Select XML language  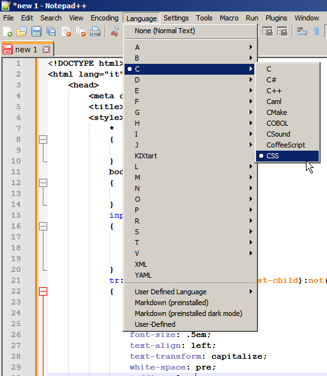coord(190,264)
